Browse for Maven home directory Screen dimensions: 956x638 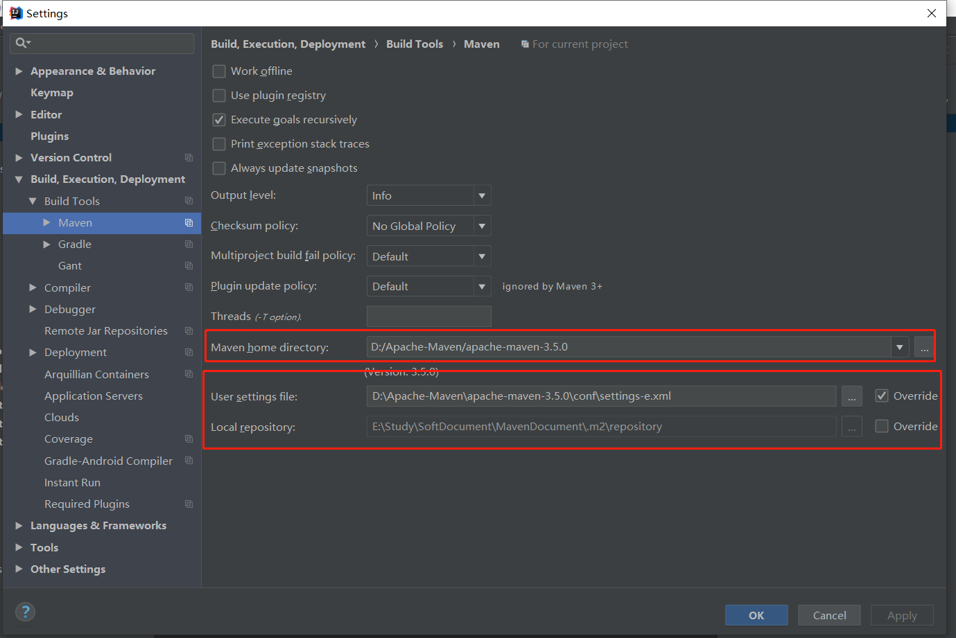(x=924, y=347)
